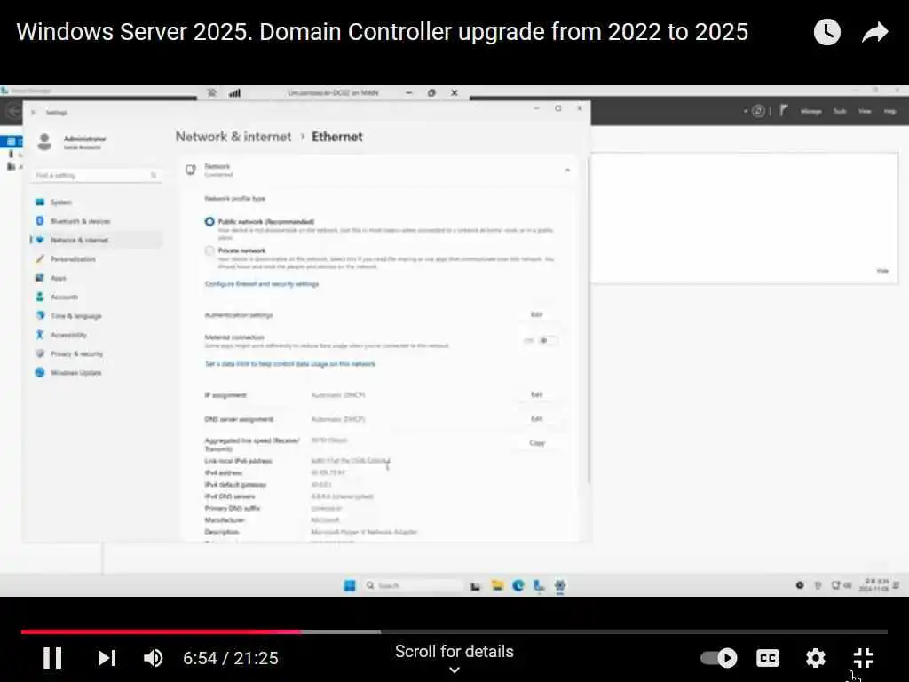Pause the video playback
The width and height of the screenshot is (909, 682).
coord(52,658)
